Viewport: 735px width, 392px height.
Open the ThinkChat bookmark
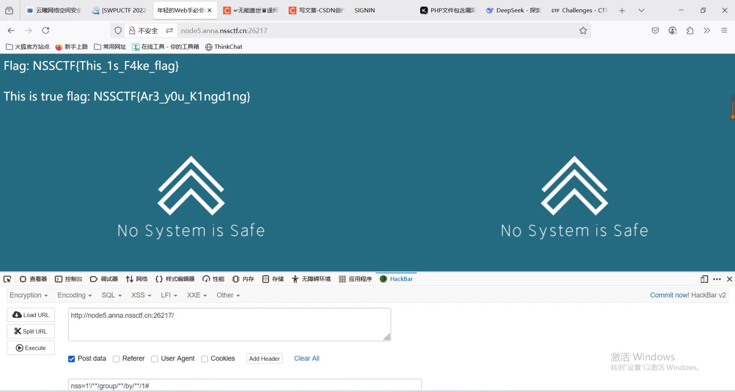click(x=224, y=47)
